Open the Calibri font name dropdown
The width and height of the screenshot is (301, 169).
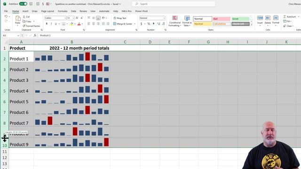pyautogui.click(x=65, y=18)
